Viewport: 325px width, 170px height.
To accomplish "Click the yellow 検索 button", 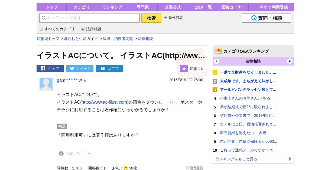I will 151,18.
